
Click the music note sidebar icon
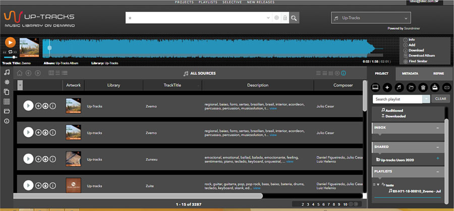pos(7,72)
